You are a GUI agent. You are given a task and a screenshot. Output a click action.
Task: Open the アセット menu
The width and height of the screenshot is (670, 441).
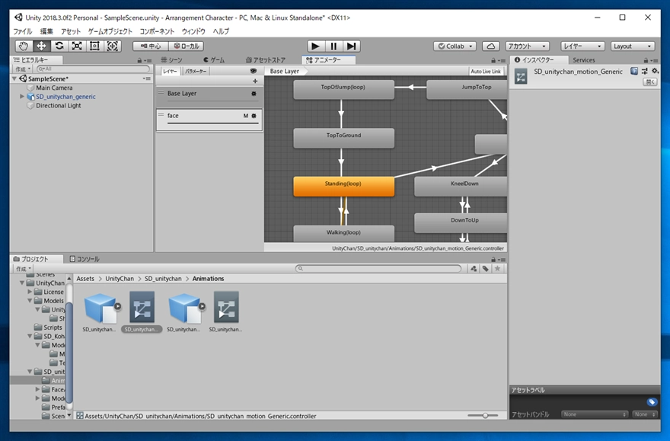click(71, 31)
